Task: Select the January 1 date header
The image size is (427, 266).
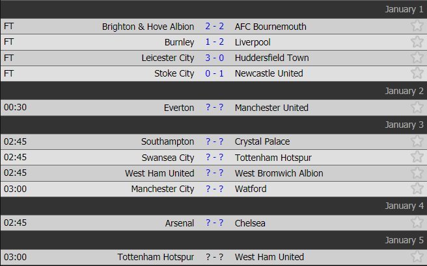Action: point(404,9)
